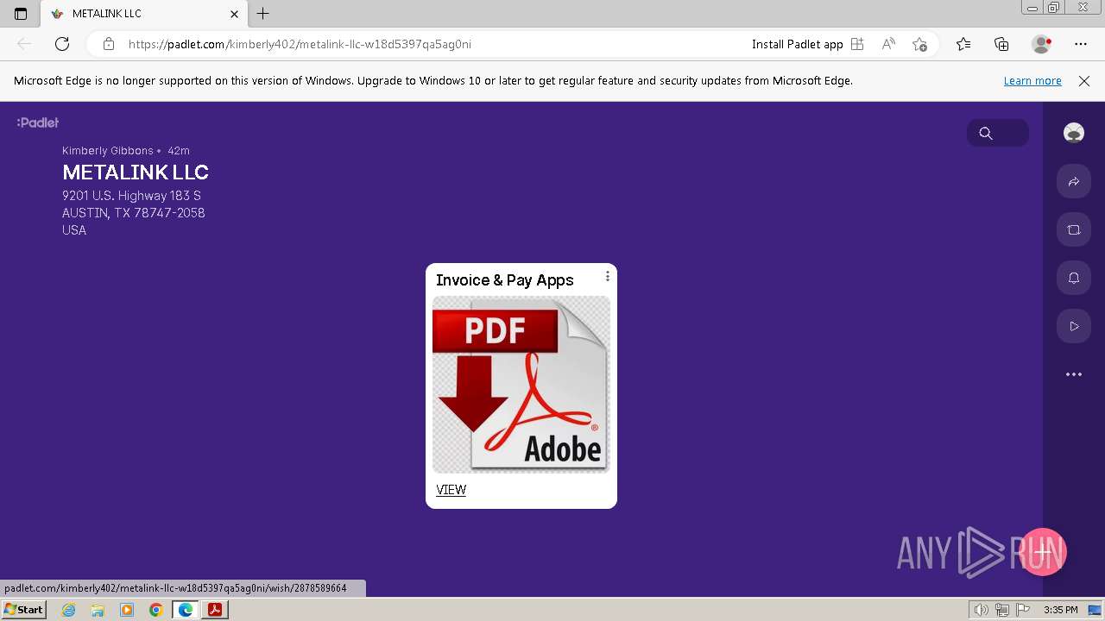Open the tab actions menu icon

(21, 14)
